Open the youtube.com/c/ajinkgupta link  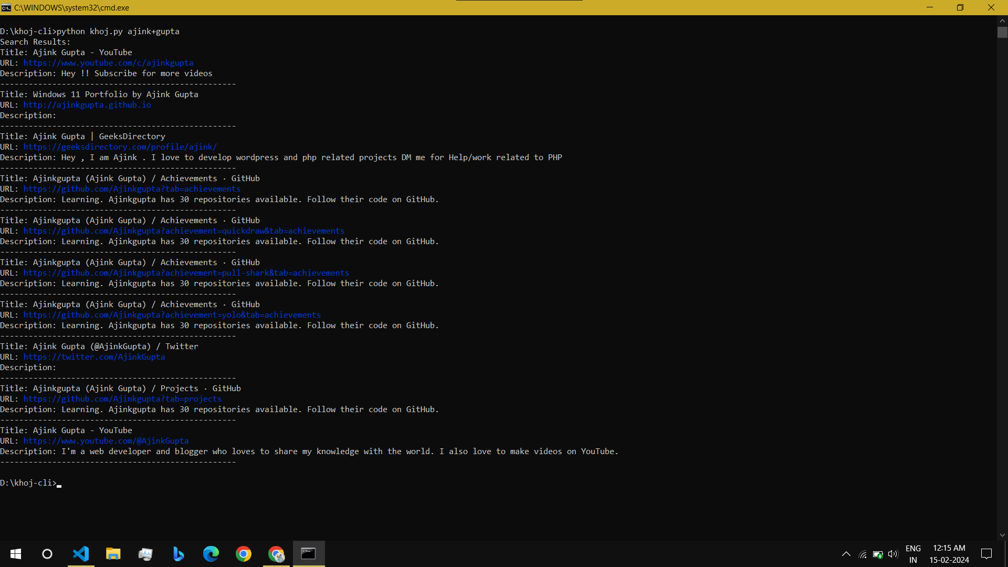[x=108, y=63]
